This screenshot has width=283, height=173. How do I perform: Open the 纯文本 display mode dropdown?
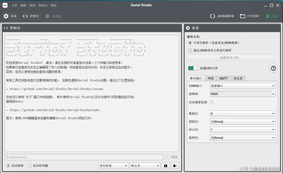pos(145,166)
